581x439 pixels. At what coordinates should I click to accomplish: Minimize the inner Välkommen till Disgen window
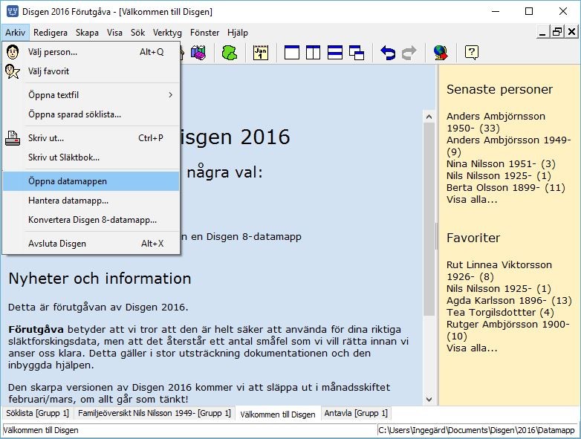(542, 32)
